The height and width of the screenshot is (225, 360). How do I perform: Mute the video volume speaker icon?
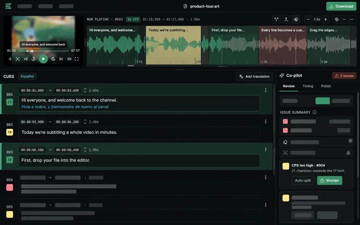(69, 59)
